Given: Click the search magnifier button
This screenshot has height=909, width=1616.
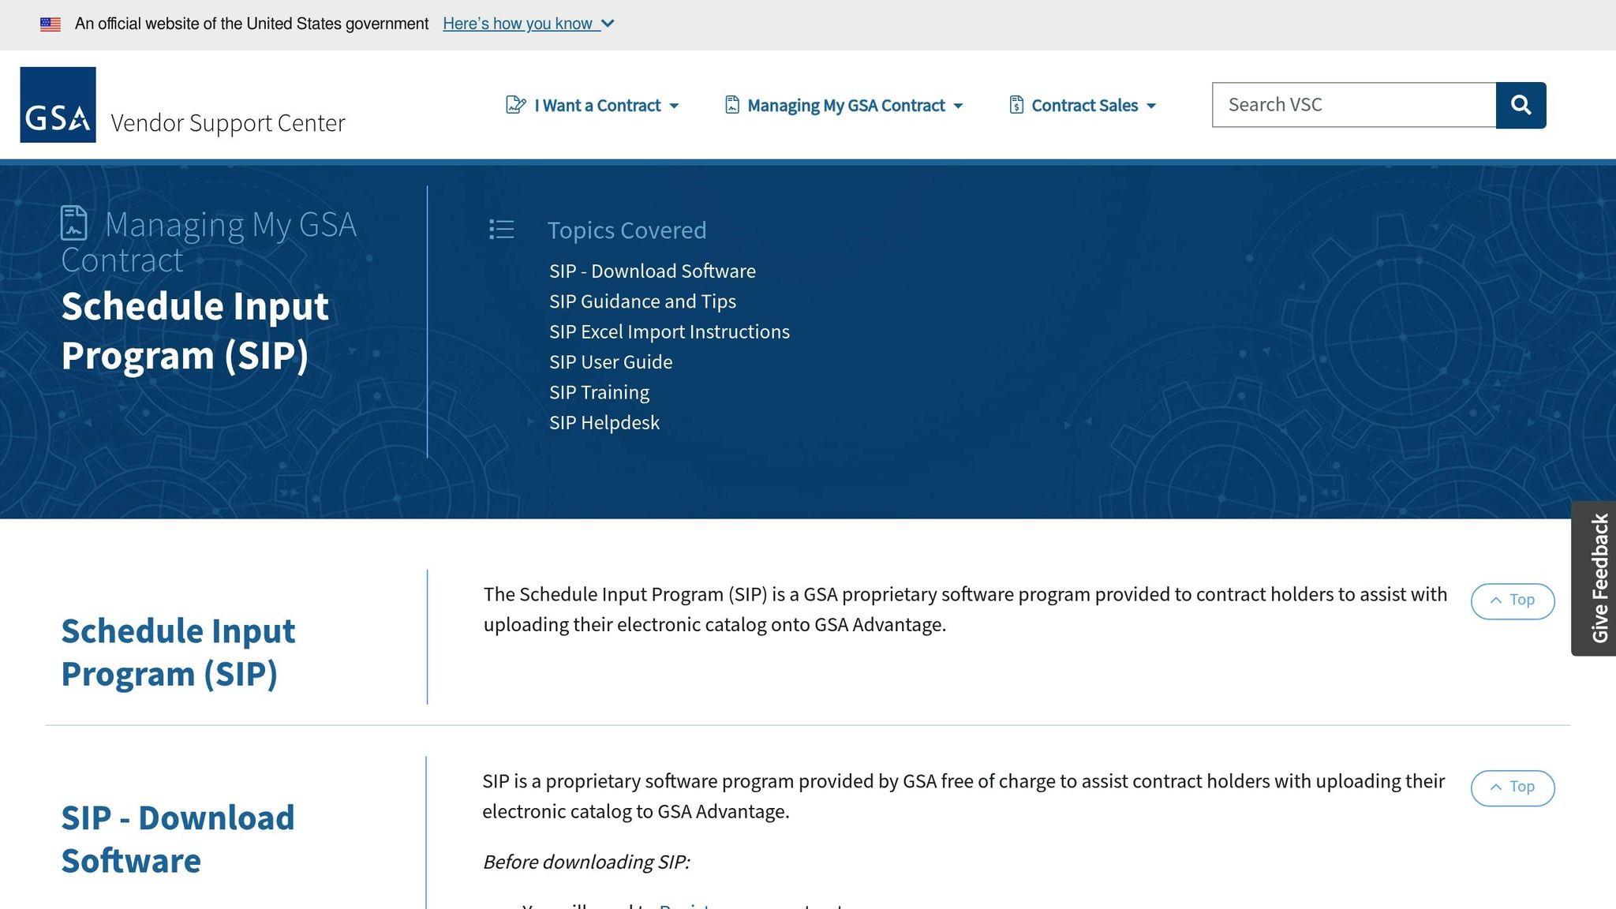Looking at the screenshot, I should tap(1521, 105).
